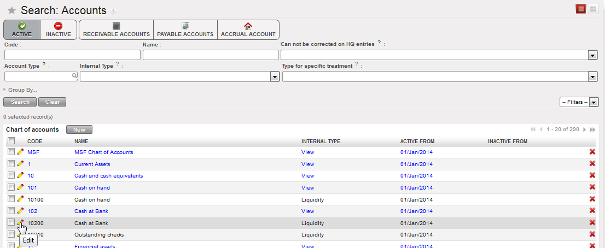Click delete X for Cash on hand 10100

592,199
